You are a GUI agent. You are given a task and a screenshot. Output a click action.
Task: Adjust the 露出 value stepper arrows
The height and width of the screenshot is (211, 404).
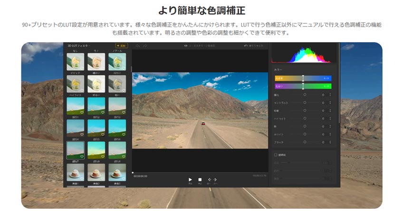(x=330, y=95)
